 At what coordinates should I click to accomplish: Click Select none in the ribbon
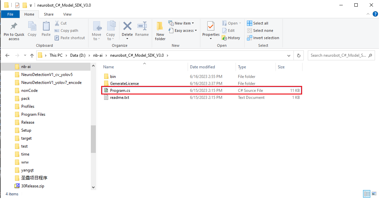click(260, 31)
